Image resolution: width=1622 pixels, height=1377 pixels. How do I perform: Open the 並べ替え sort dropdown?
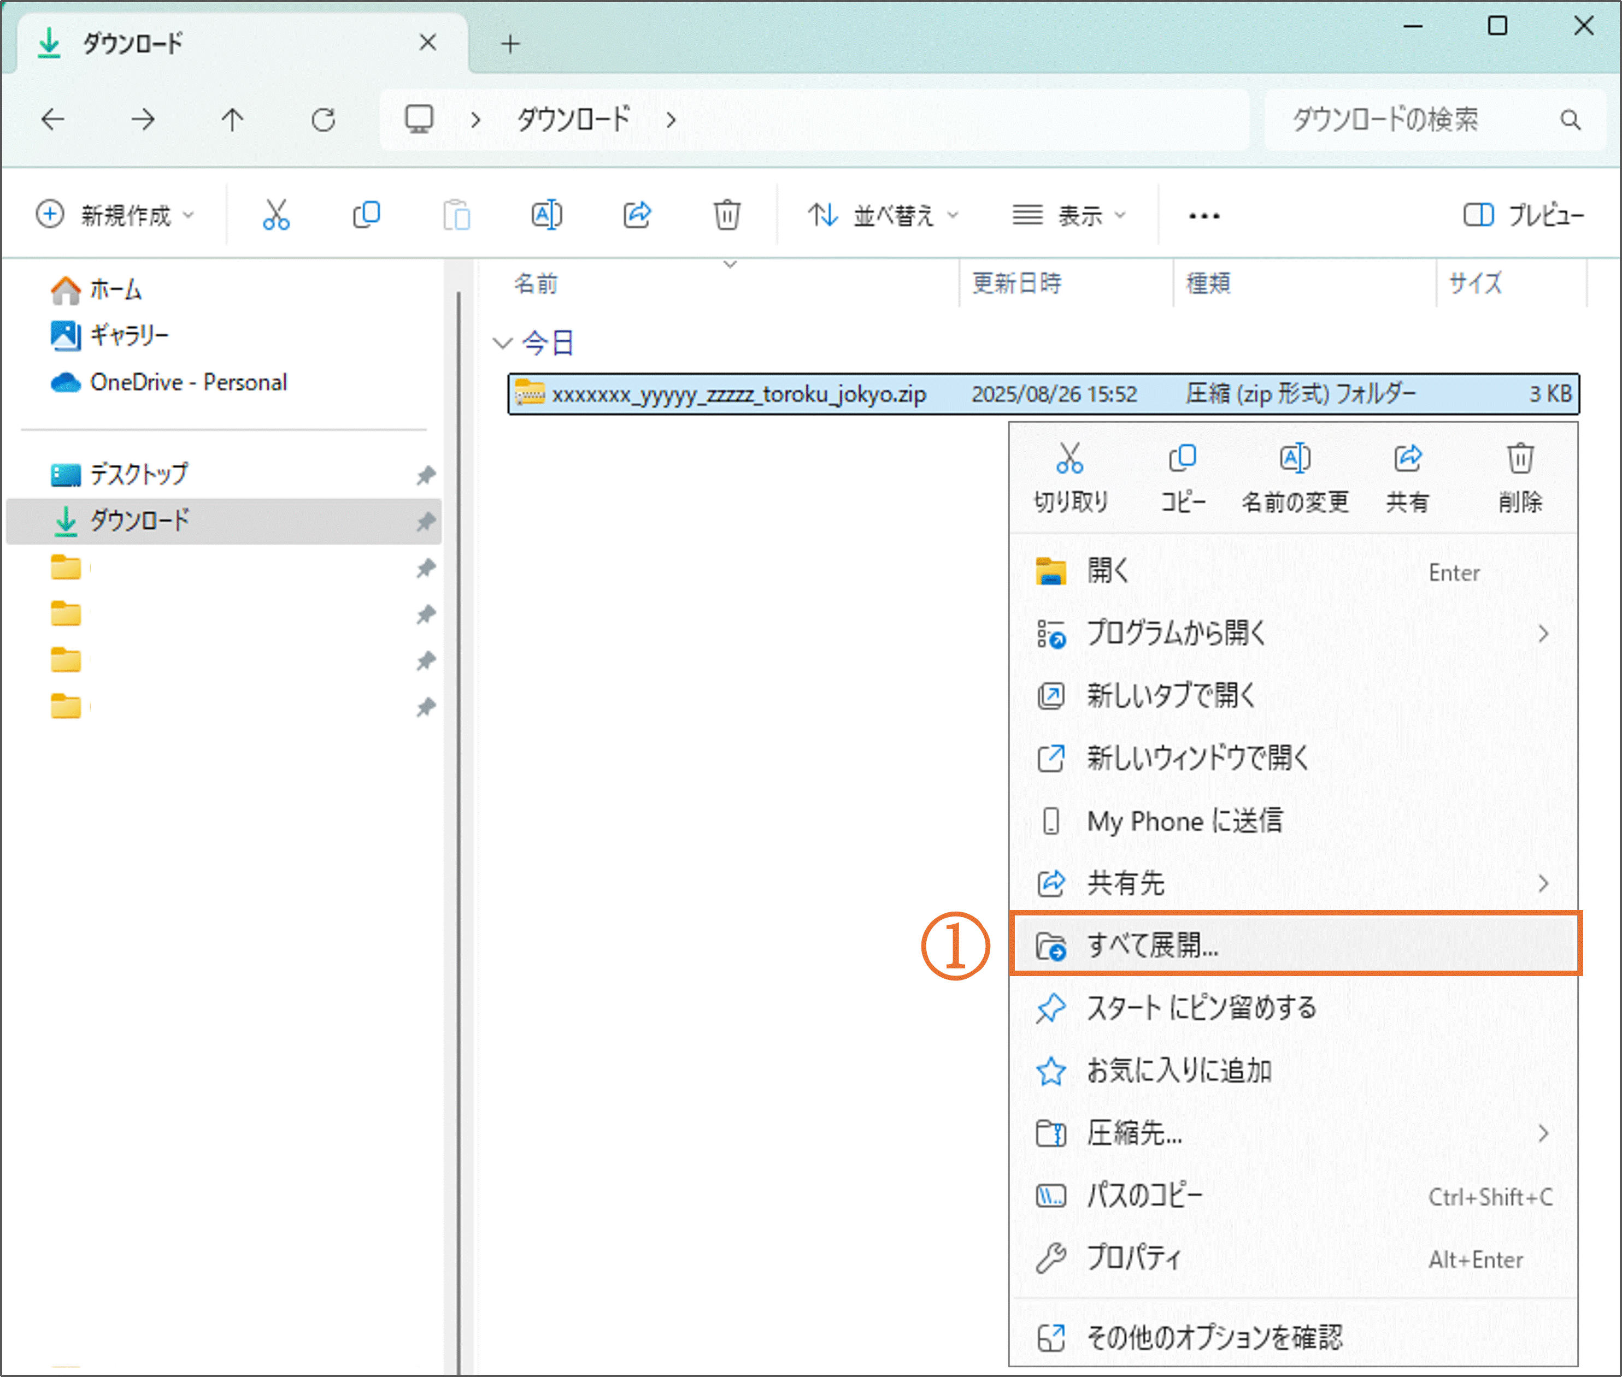click(x=883, y=215)
